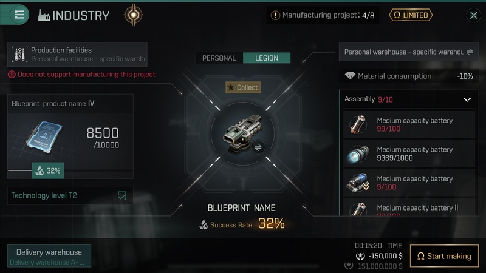
Task: Click the Production facilities icon
Action: (x=19, y=54)
